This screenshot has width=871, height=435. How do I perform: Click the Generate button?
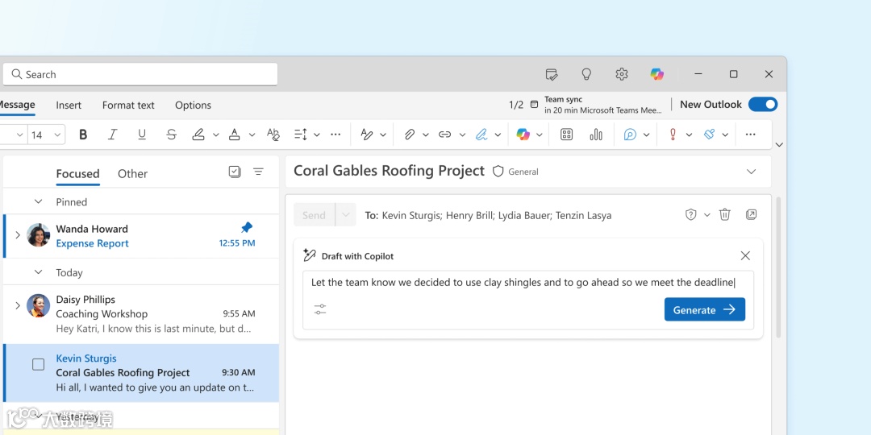point(704,309)
